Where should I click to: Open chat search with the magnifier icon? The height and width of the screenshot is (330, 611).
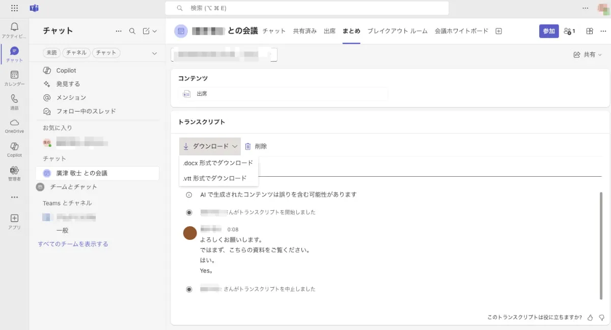tap(132, 31)
